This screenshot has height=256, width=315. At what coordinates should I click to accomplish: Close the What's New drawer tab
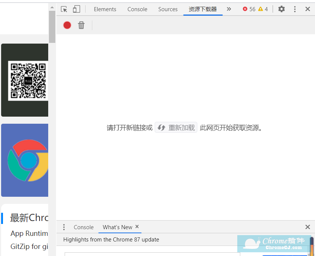point(137,227)
